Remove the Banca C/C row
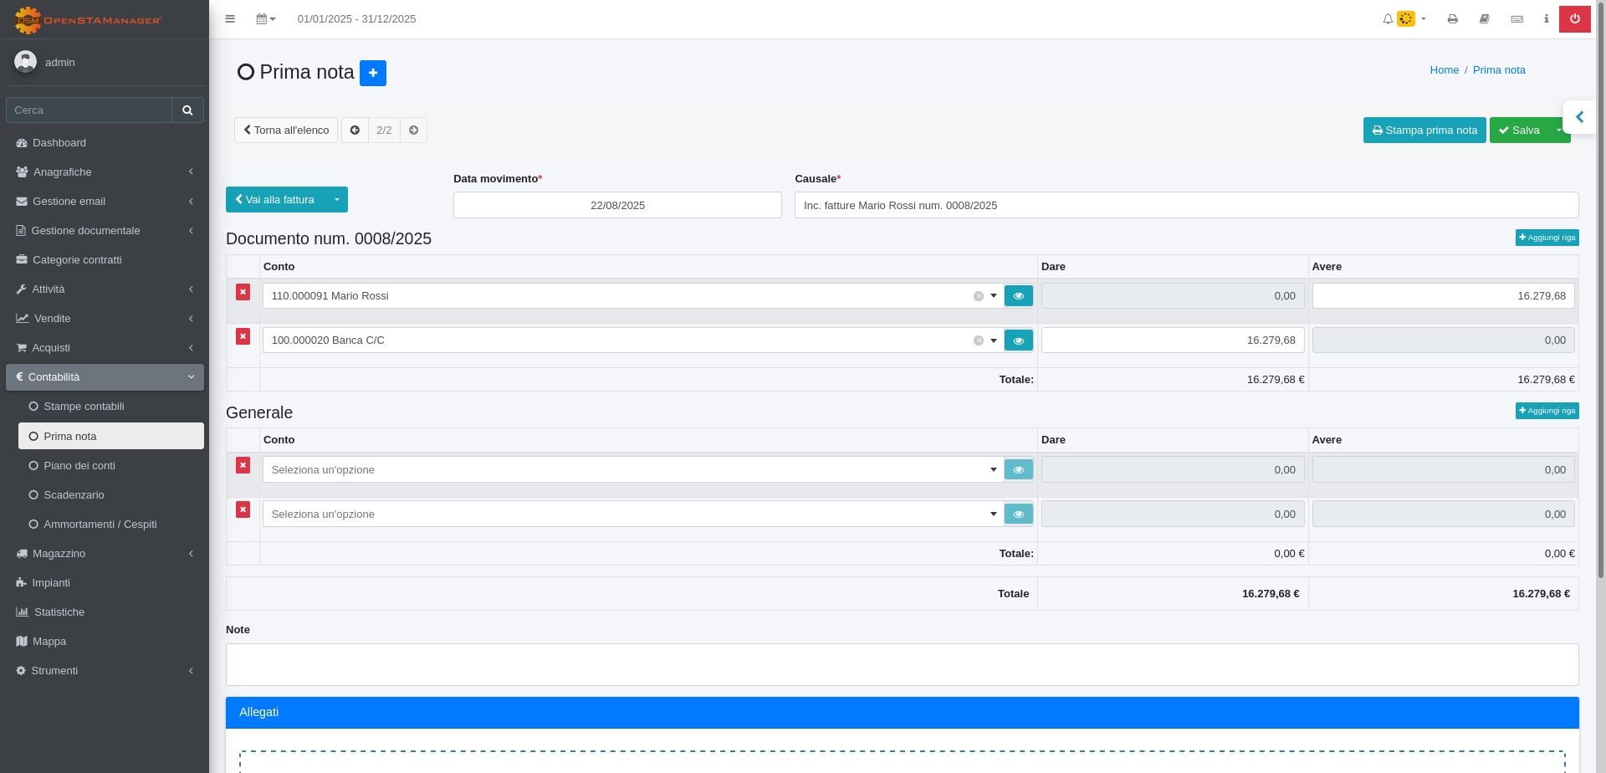The width and height of the screenshot is (1606, 773). [243, 336]
